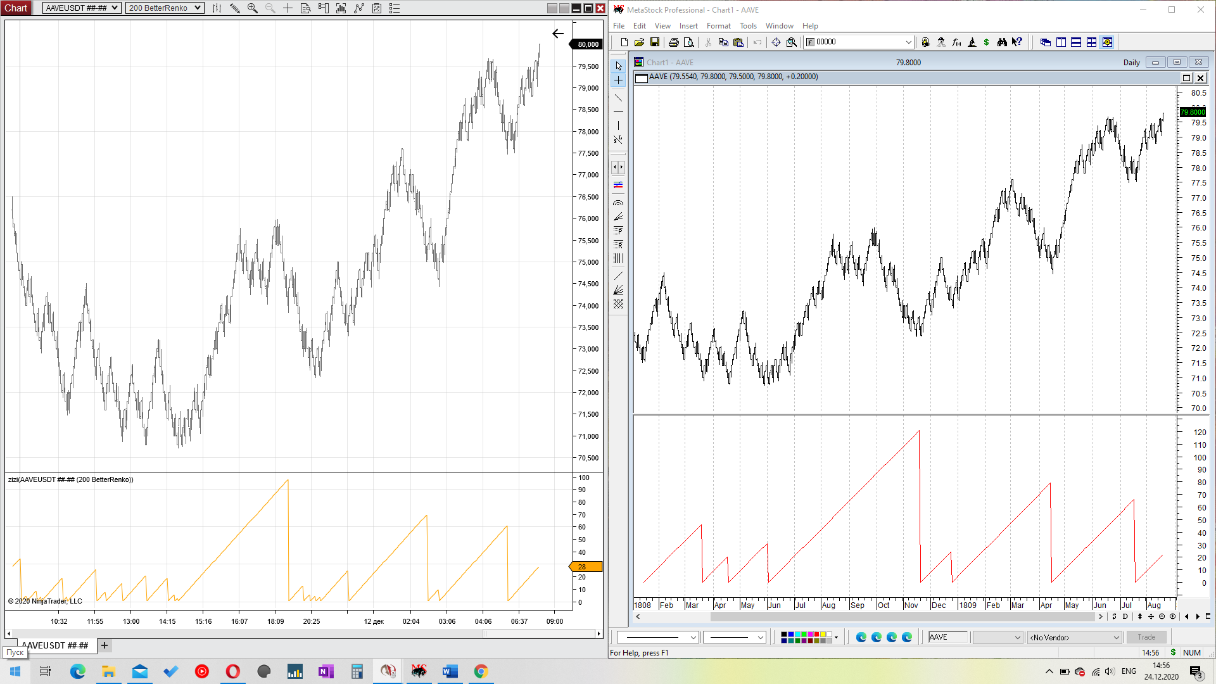Click the Save disk icon

tap(655, 42)
